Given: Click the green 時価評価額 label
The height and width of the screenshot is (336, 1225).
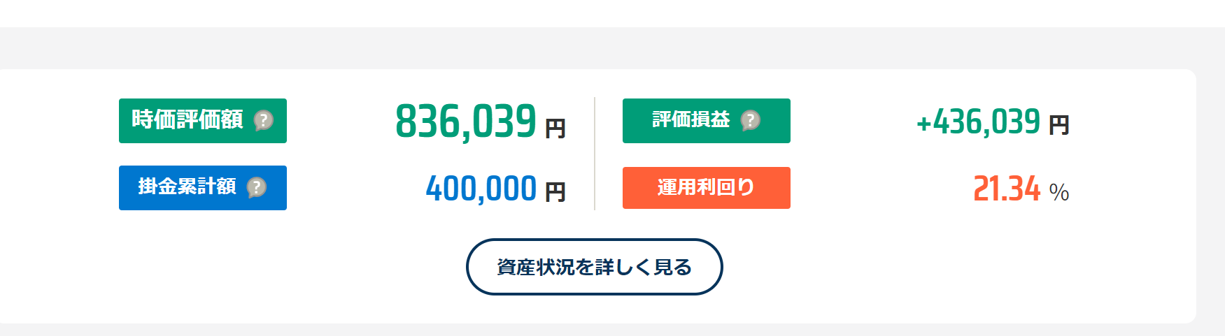Looking at the screenshot, I should (x=187, y=120).
